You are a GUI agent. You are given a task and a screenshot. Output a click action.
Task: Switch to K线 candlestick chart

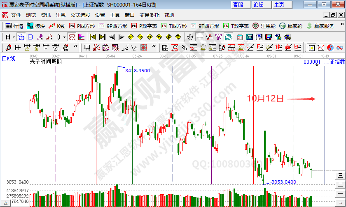[x=57, y=26]
